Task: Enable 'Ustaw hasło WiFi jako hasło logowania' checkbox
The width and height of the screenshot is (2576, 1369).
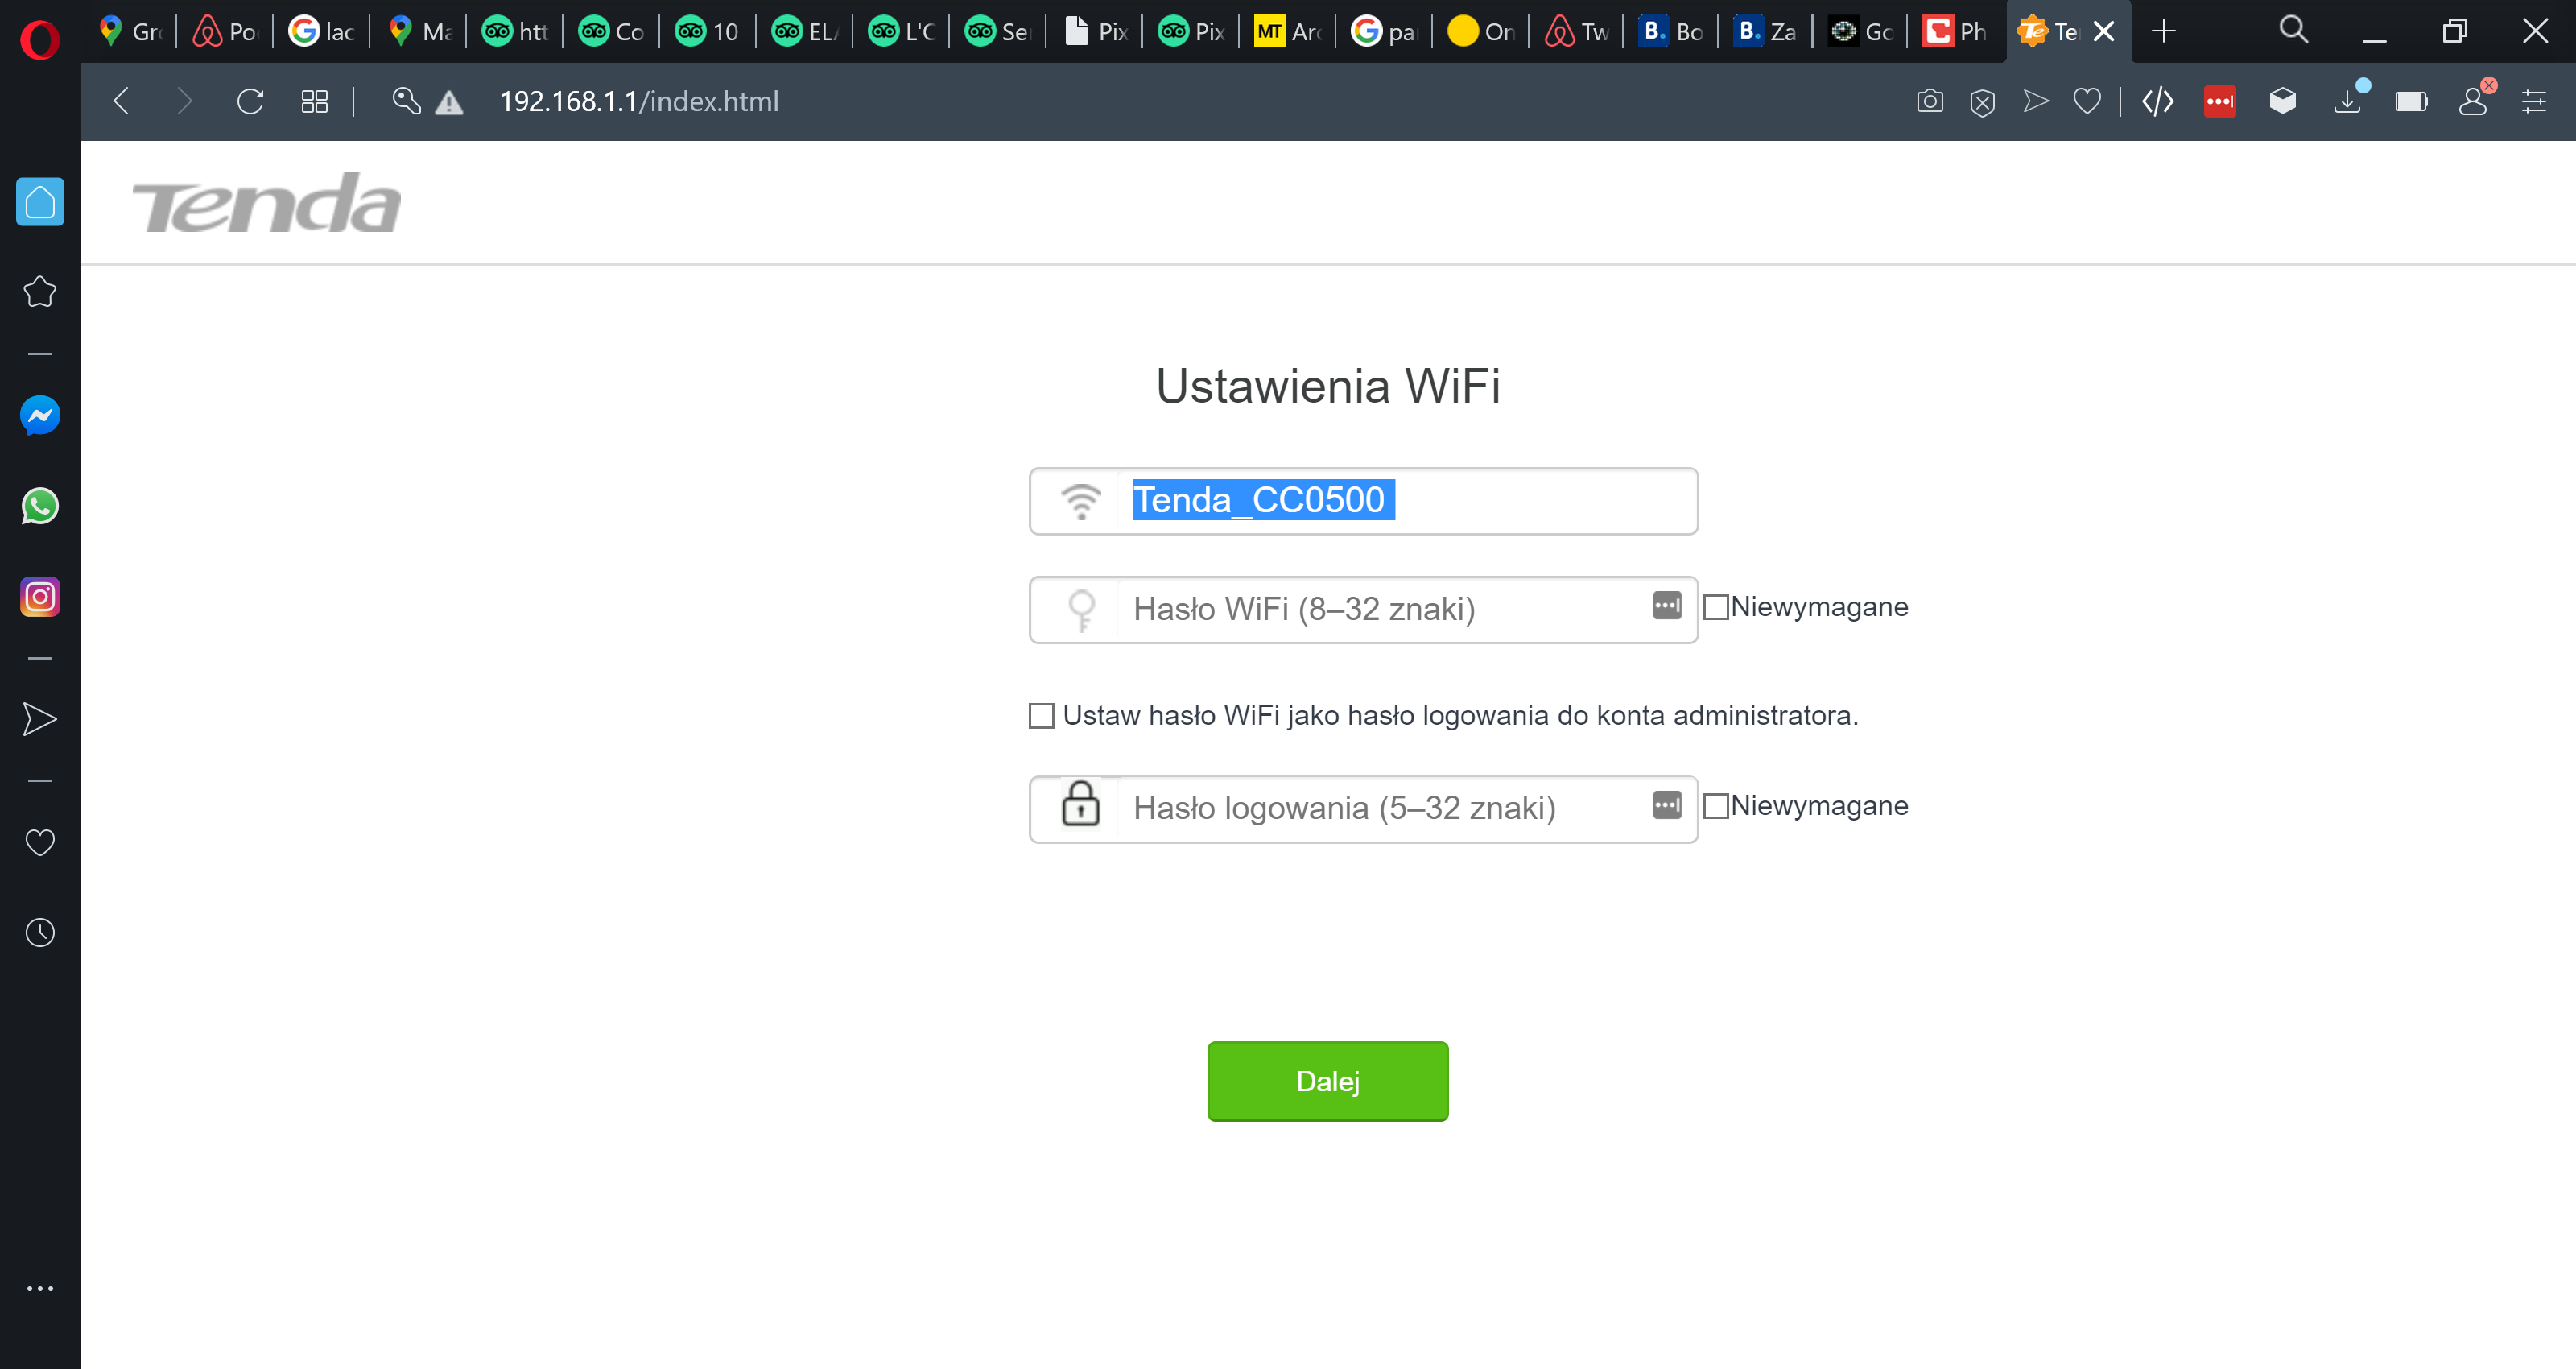Action: [x=1042, y=716]
